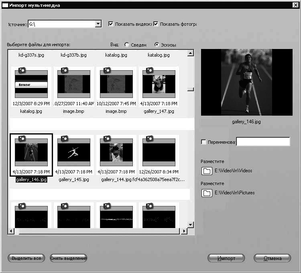This screenshot has height=273, width=301.
Task: Click the camera icon on the gallery_145.jpg thumbnail
Action: 65,138
